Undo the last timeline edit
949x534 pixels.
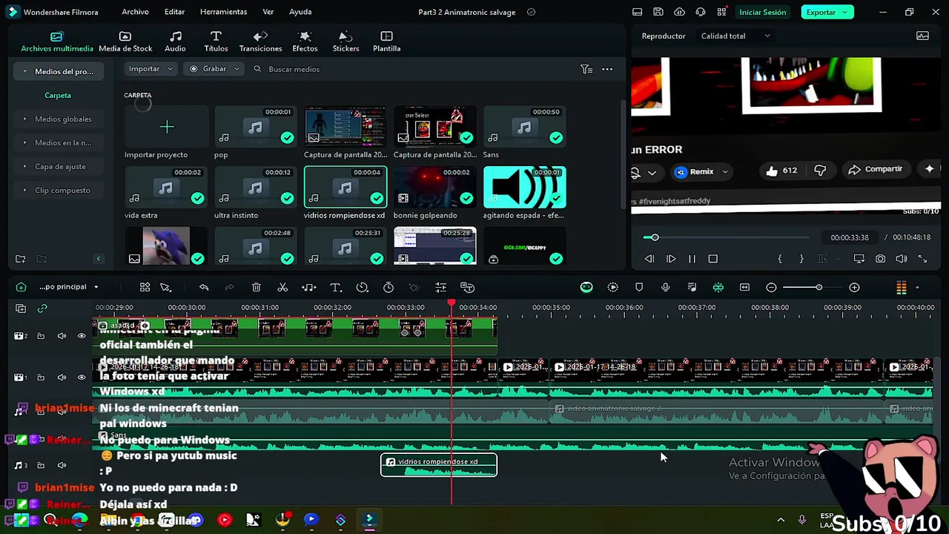(204, 288)
